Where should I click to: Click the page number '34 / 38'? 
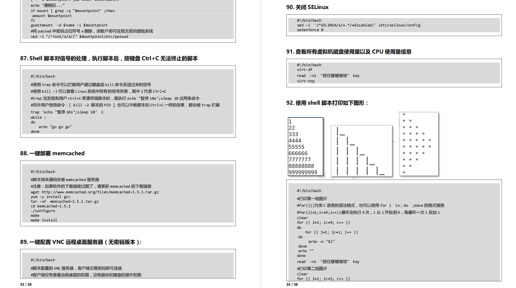click(x=292, y=284)
